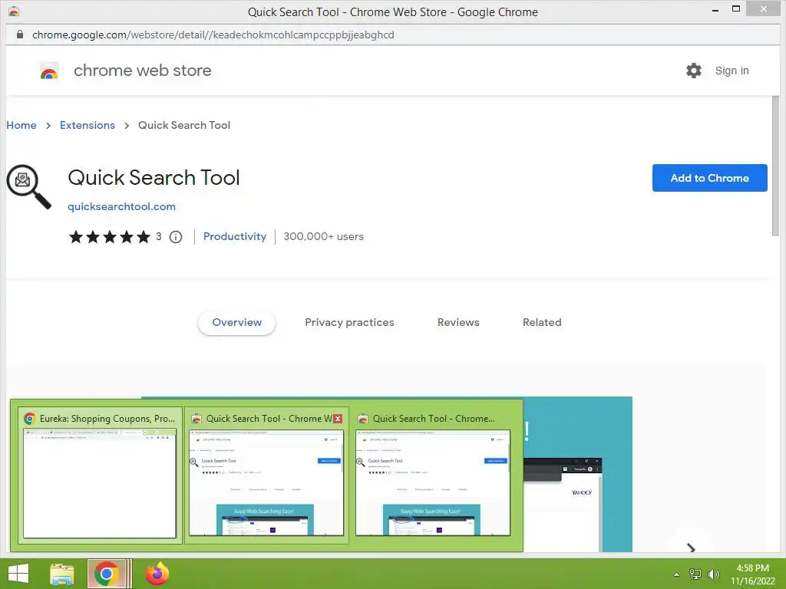Open the volume speaker tray icon
The width and height of the screenshot is (786, 589).
pyautogui.click(x=713, y=574)
